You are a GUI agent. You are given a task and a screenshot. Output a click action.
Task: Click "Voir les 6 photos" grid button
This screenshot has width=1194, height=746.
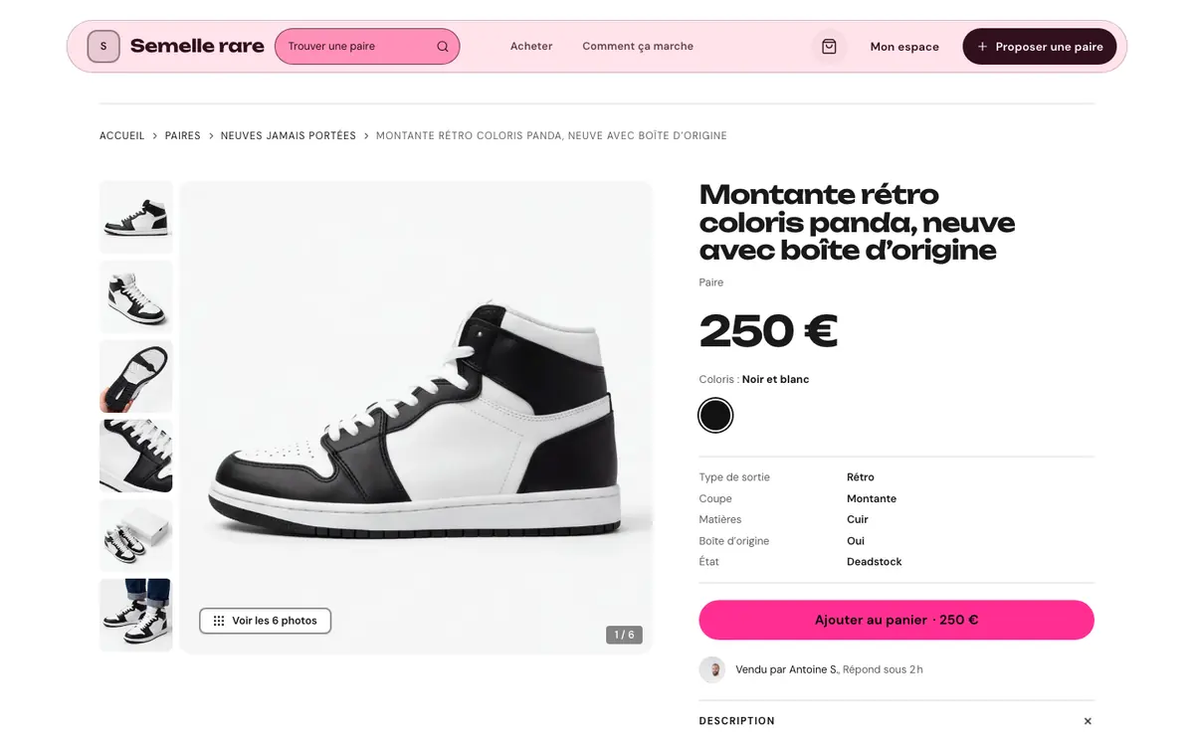click(x=265, y=621)
